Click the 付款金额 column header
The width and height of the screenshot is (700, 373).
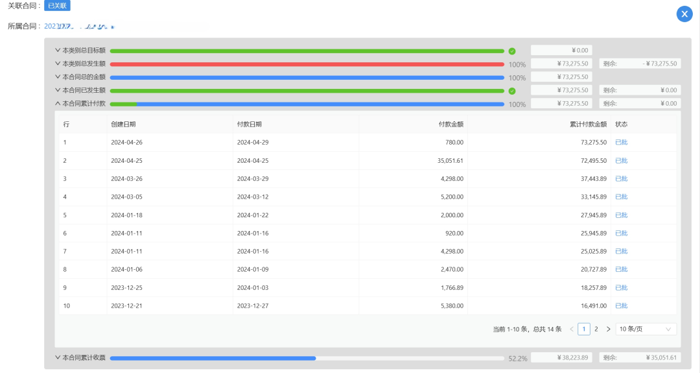click(x=450, y=124)
